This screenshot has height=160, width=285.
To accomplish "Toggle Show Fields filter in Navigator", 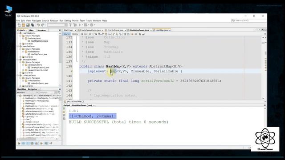I will [24, 143].
